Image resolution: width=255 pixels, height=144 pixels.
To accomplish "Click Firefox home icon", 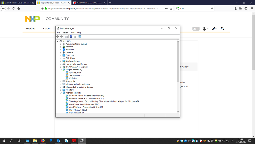I will [19, 8].
